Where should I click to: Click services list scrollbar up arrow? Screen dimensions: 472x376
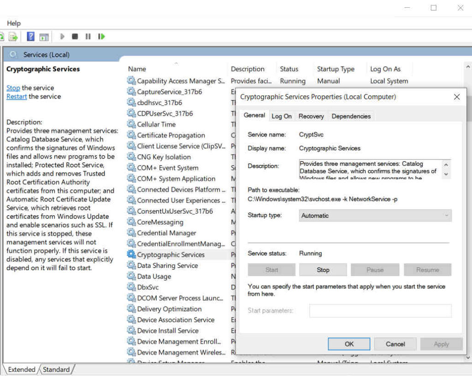tap(467, 67)
